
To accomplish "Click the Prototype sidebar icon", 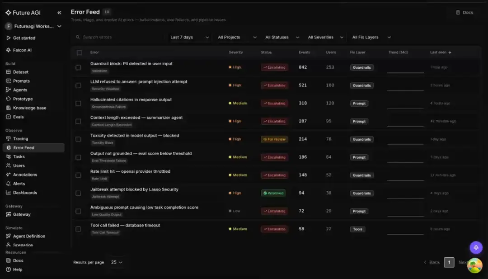I will (x=9, y=99).
